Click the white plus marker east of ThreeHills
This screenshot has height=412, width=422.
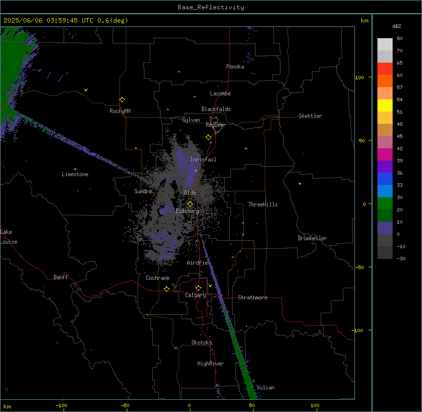300,183
